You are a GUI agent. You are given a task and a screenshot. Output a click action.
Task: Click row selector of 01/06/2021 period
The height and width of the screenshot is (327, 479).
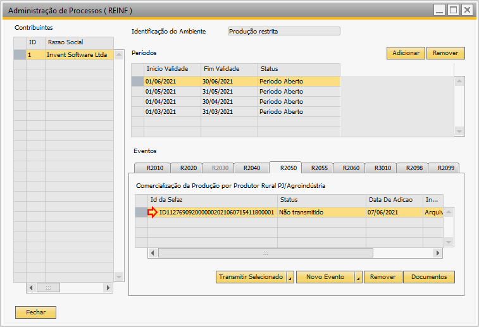pos(137,82)
